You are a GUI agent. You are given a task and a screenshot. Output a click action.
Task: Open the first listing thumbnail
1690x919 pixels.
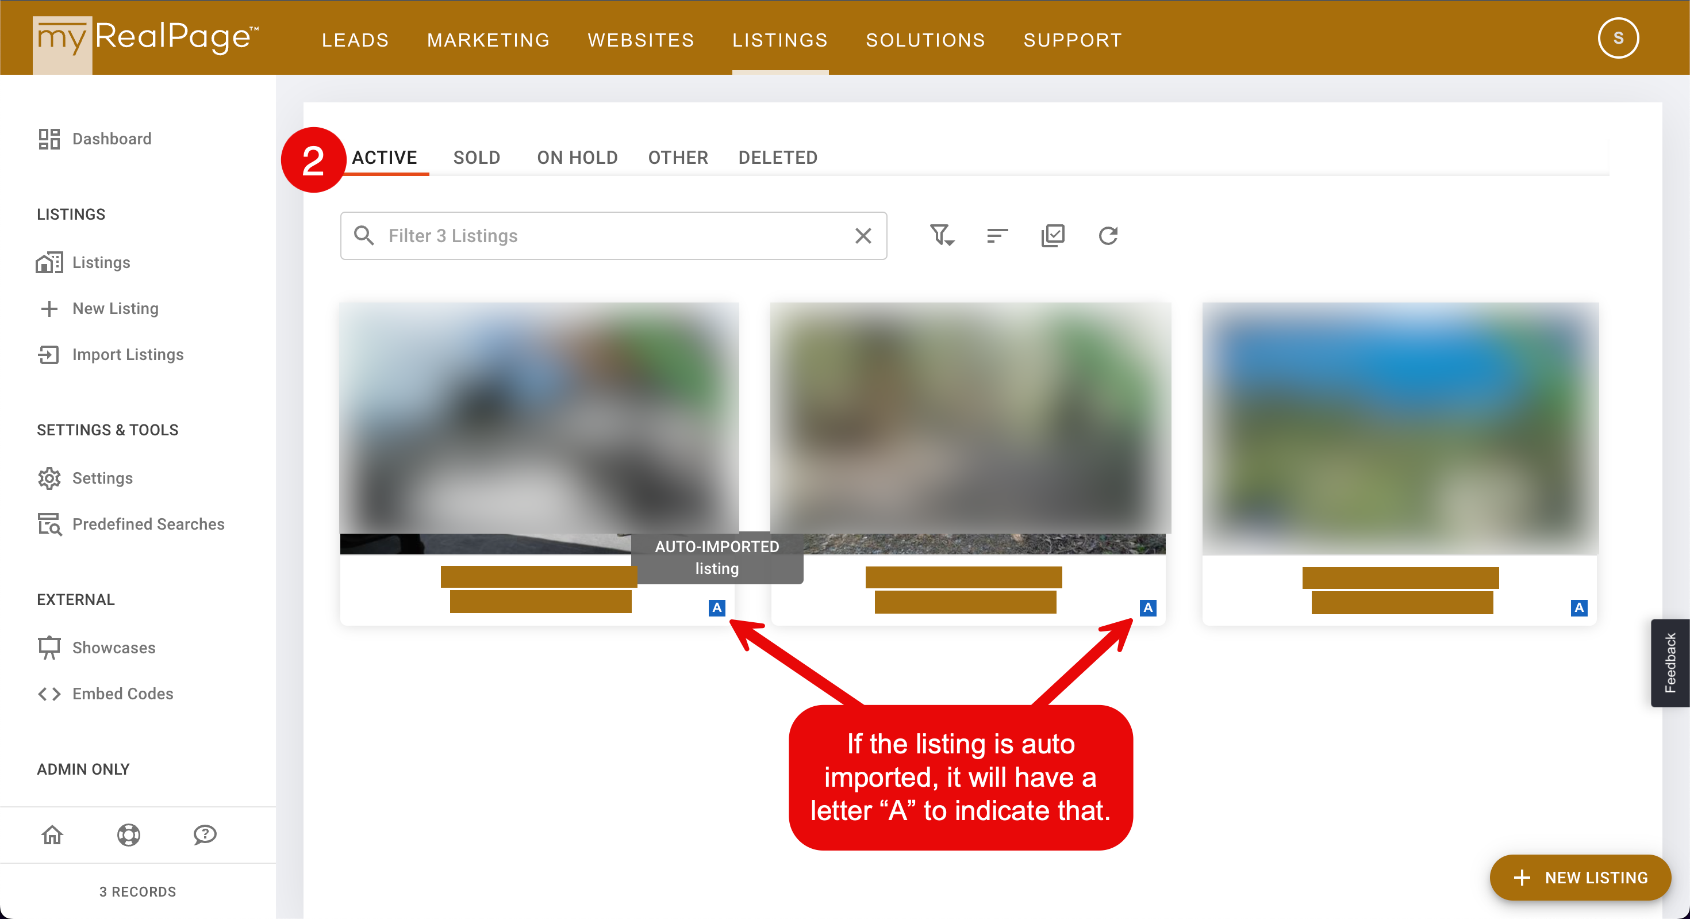click(539, 428)
